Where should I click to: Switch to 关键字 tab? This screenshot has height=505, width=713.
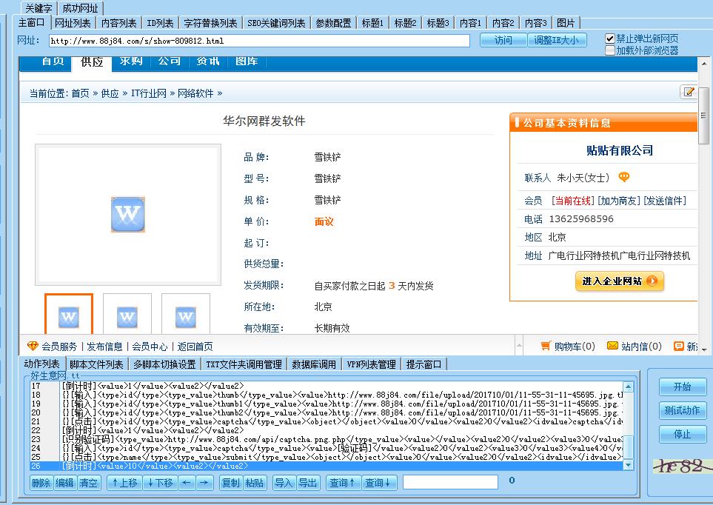39,8
